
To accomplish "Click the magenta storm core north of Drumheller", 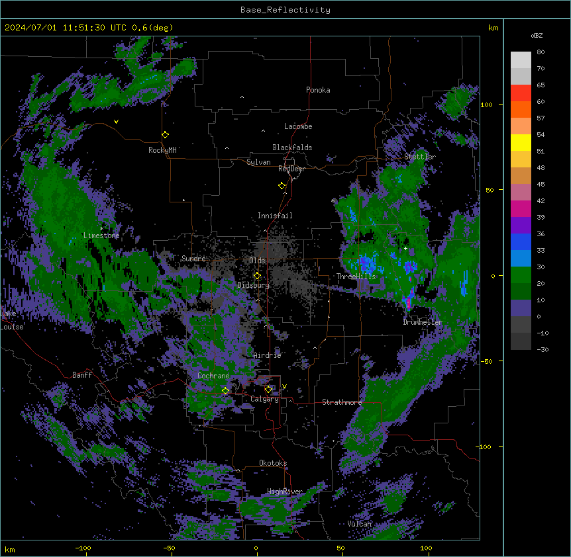I will coord(409,302).
